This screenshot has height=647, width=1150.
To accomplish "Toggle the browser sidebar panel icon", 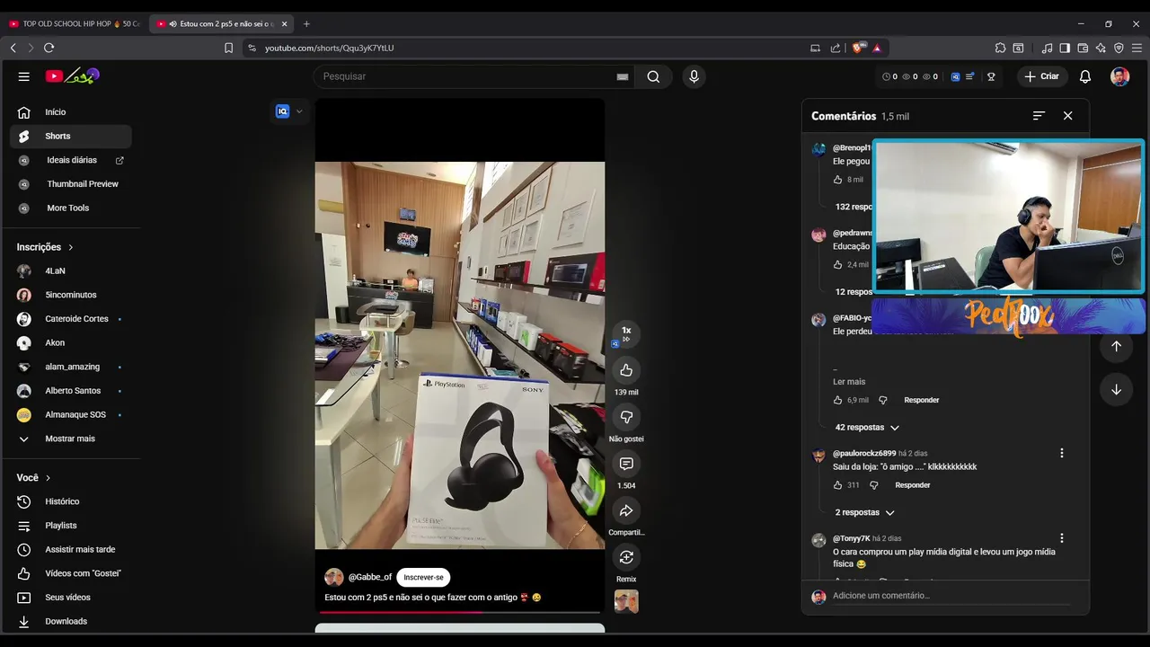I will click(x=1065, y=48).
